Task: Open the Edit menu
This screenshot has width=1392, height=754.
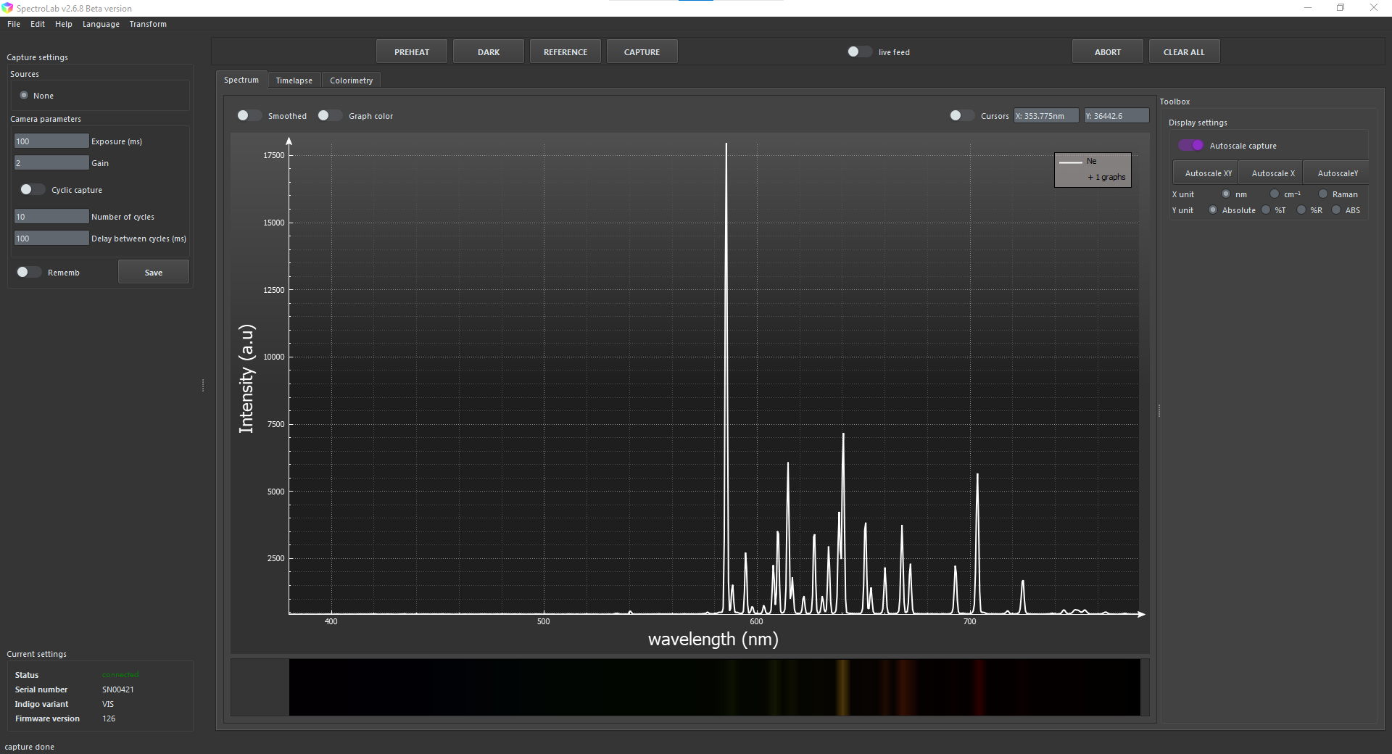Action: pos(38,24)
